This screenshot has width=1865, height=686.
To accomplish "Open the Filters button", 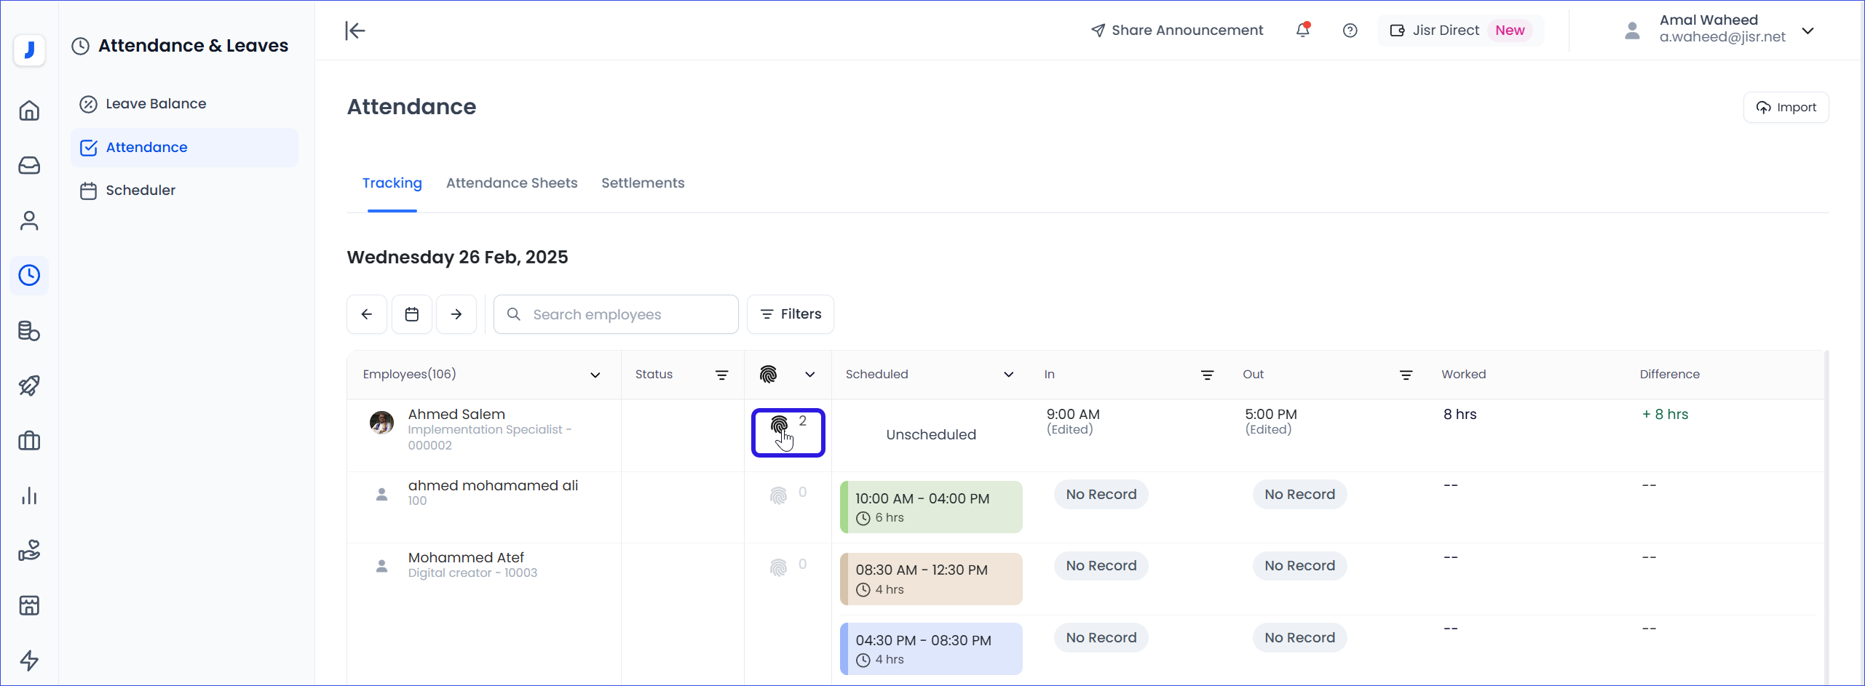I will pyautogui.click(x=790, y=314).
